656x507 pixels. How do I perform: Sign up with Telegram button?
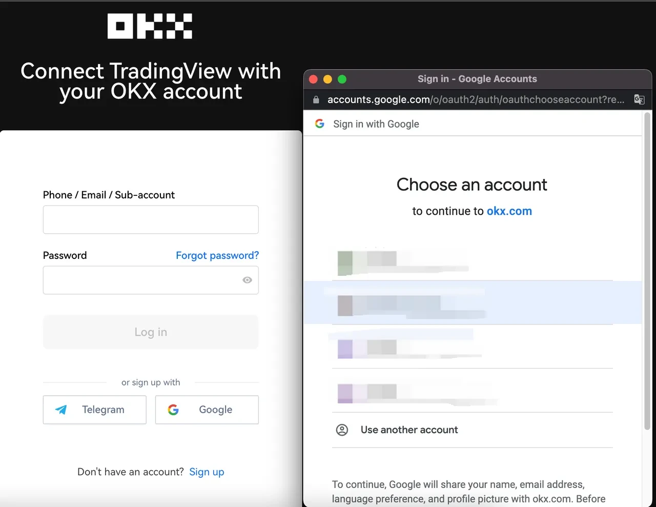click(95, 410)
